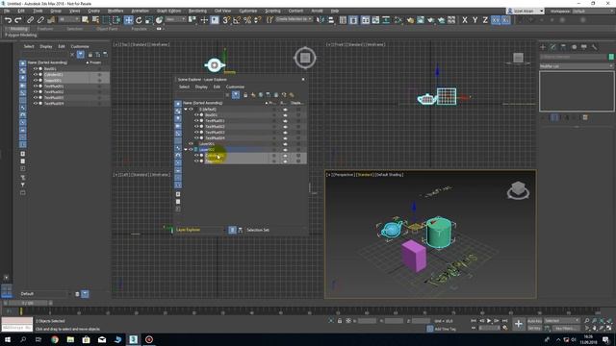Open the Edit menu in menu bar
Image resolution: width=616 pixels, height=346 pixels.
[21, 11]
